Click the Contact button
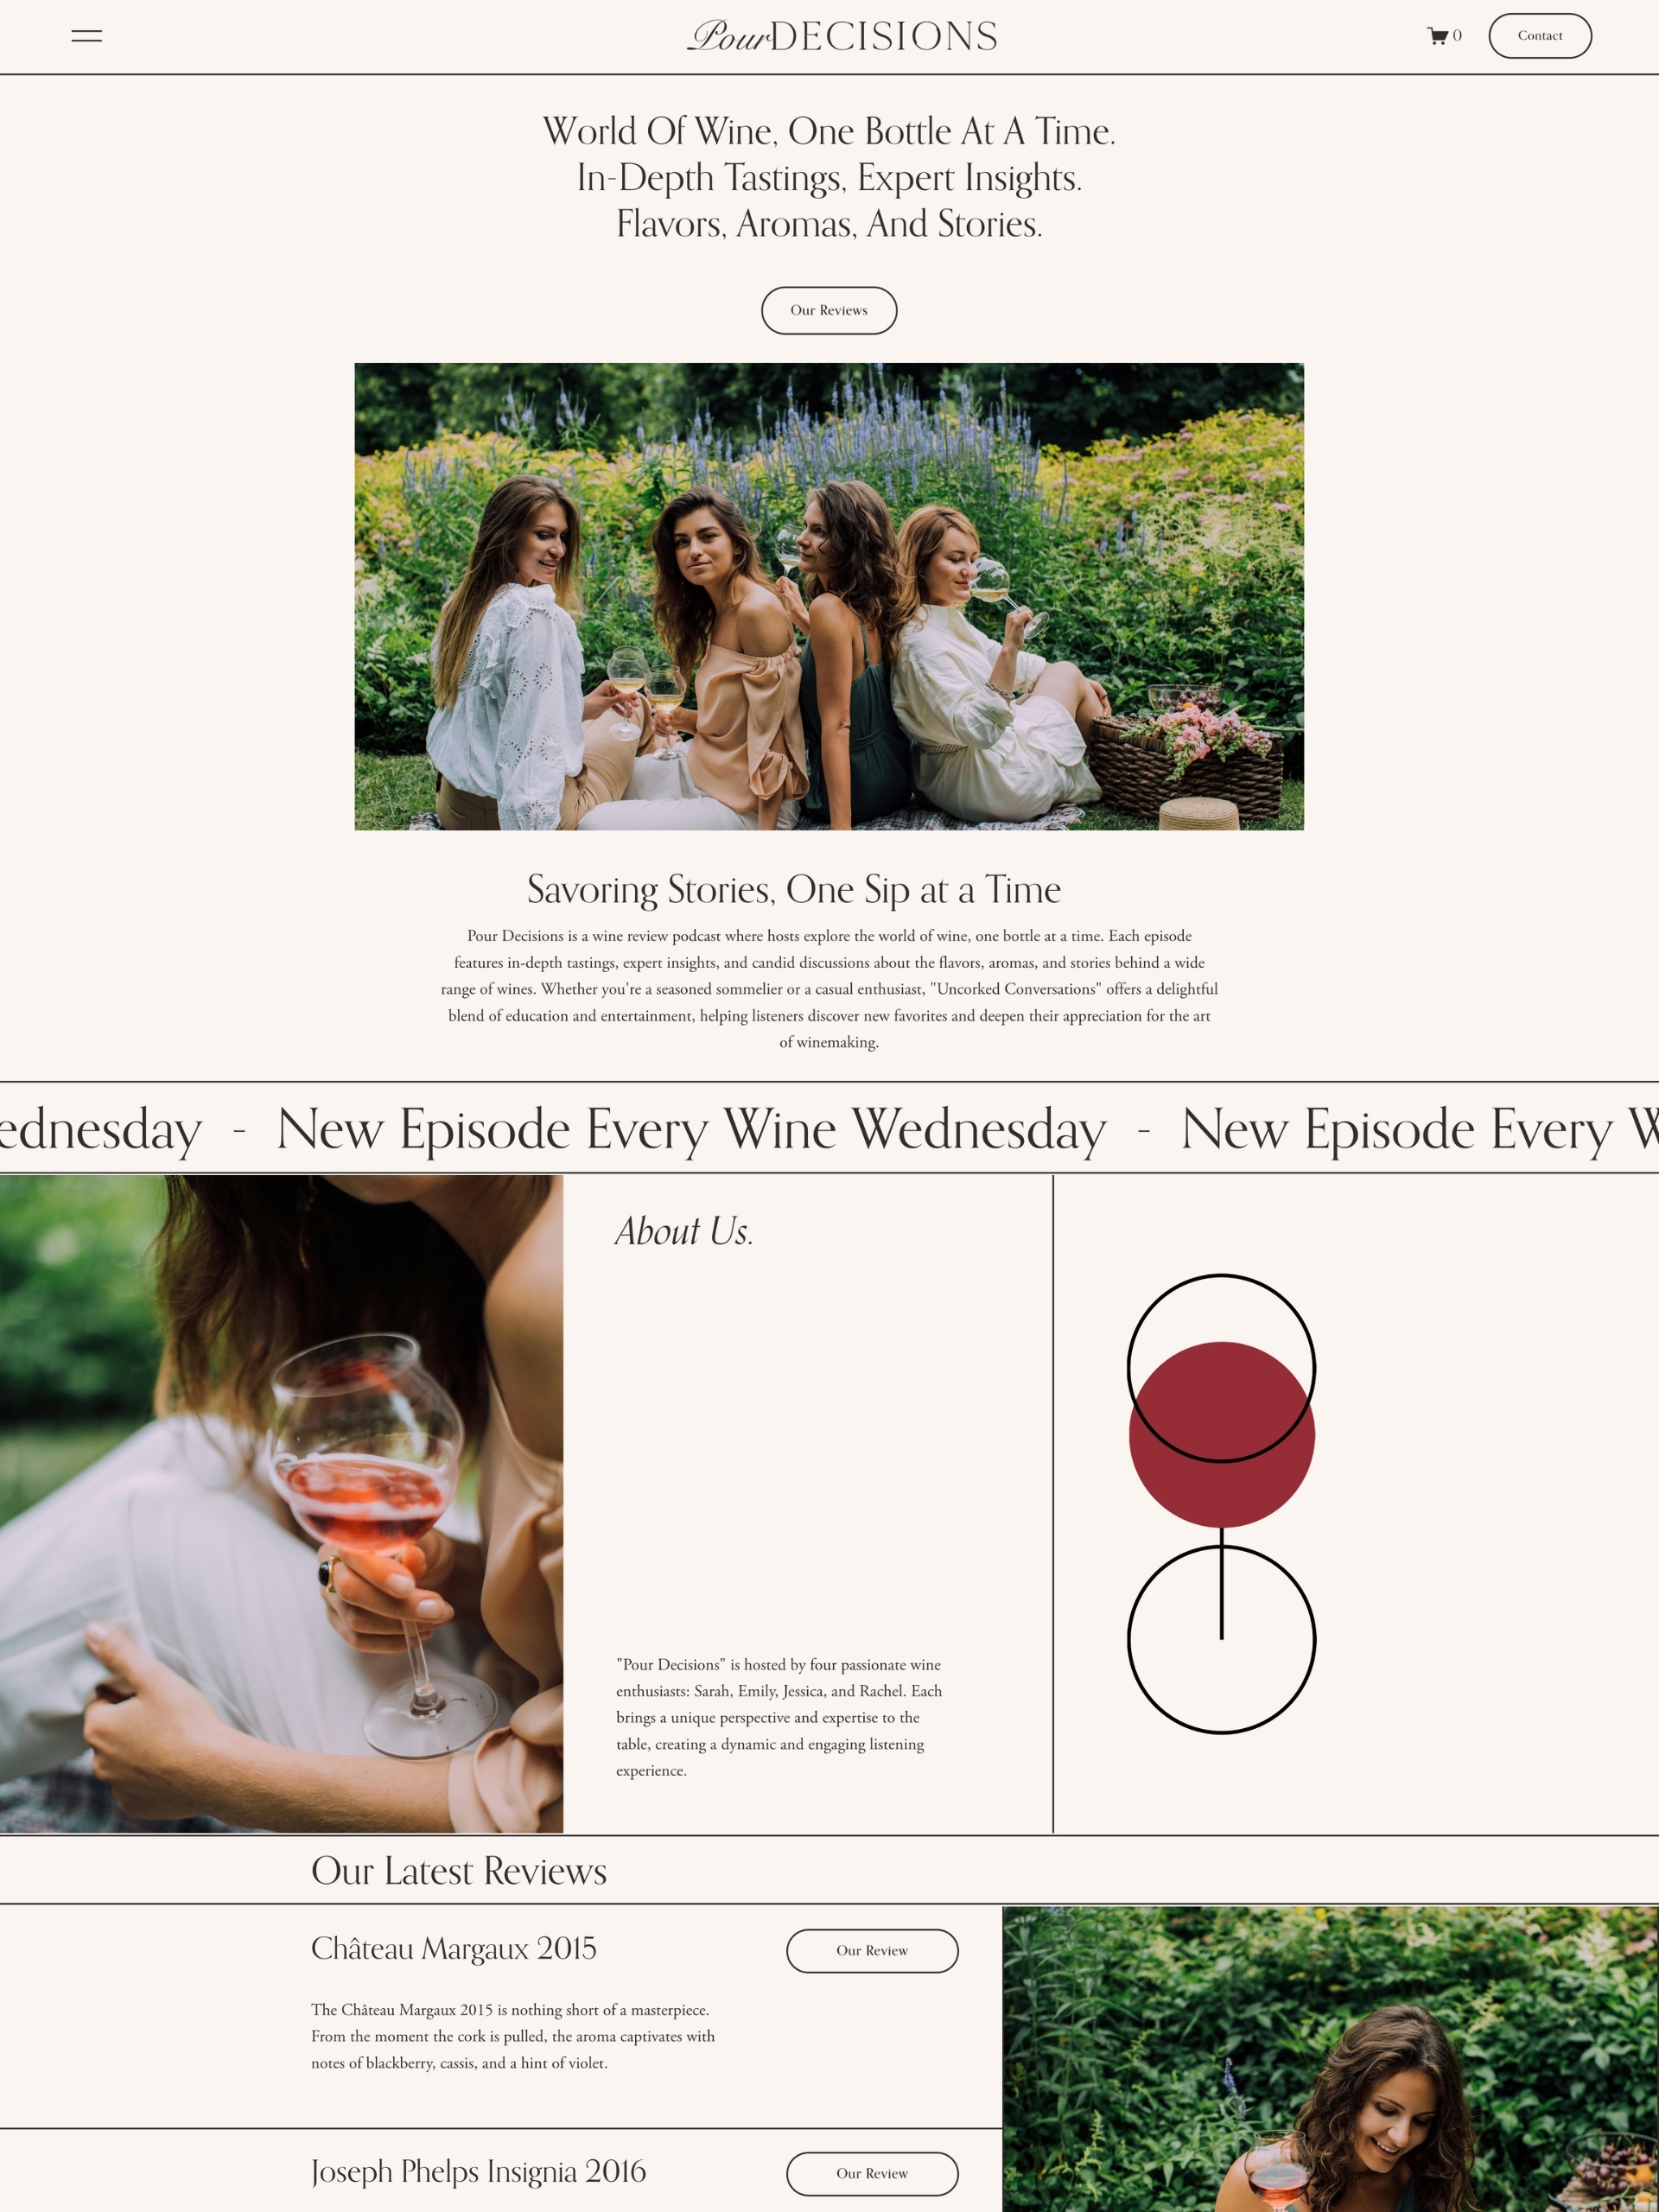 tap(1539, 36)
